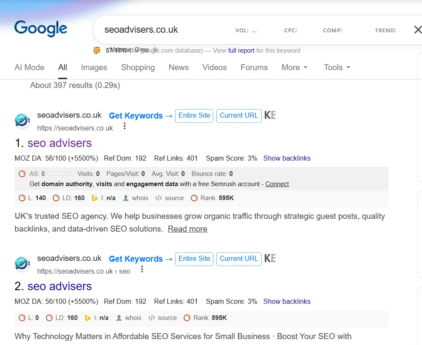Open the three-dot menu on first result
Viewport: 422px width, 345px height.
[125, 126]
